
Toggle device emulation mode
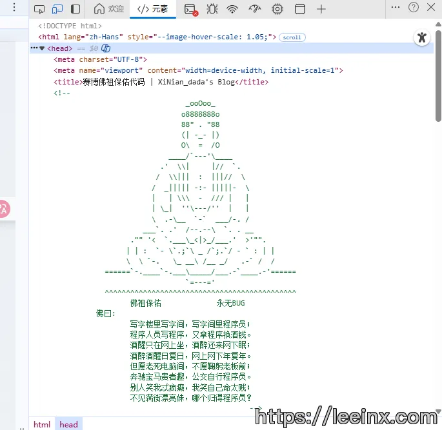[57, 9]
